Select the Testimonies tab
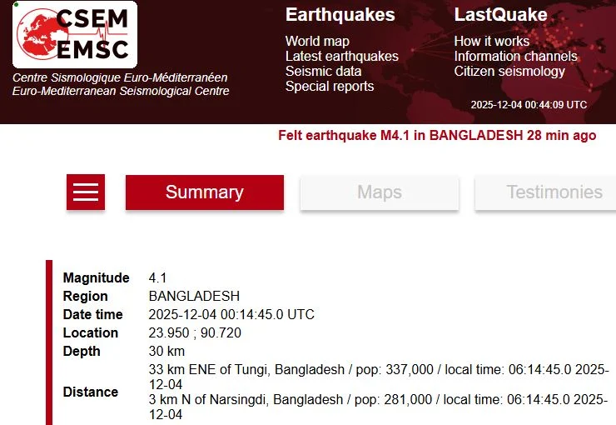This screenshot has width=616, height=425. pos(554,192)
